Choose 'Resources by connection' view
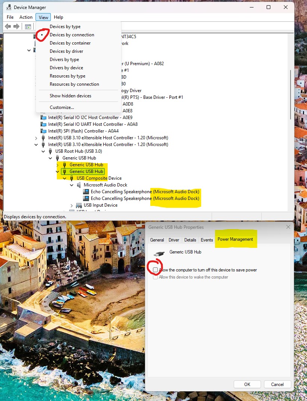The width and height of the screenshot is (307, 401). coord(79,84)
